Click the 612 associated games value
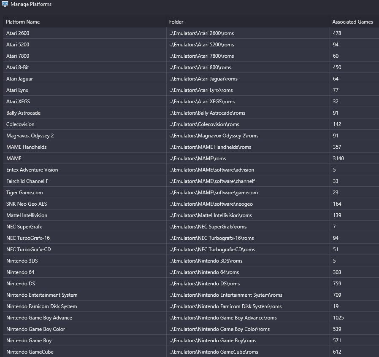The height and width of the screenshot is (357, 379). click(337, 352)
